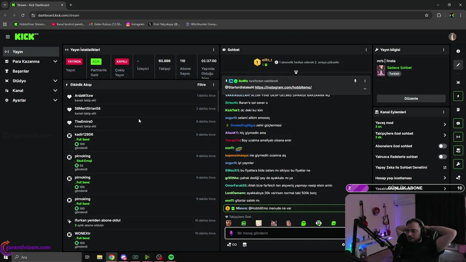Viewport: 466px width, 262px height.
Task: Click the info icon in the right sidebar
Action: [458, 51]
